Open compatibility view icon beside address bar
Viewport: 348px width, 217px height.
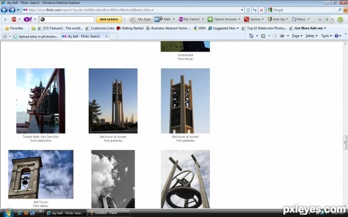pyautogui.click(x=248, y=10)
